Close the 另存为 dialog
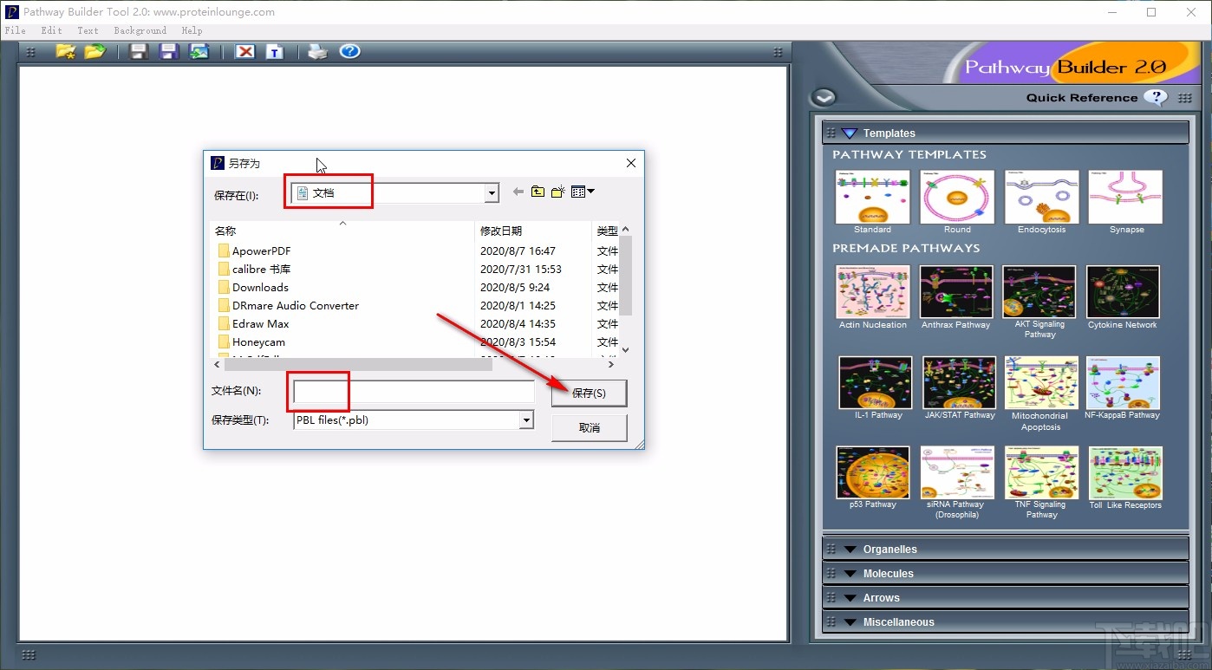The width and height of the screenshot is (1212, 670). (x=631, y=163)
